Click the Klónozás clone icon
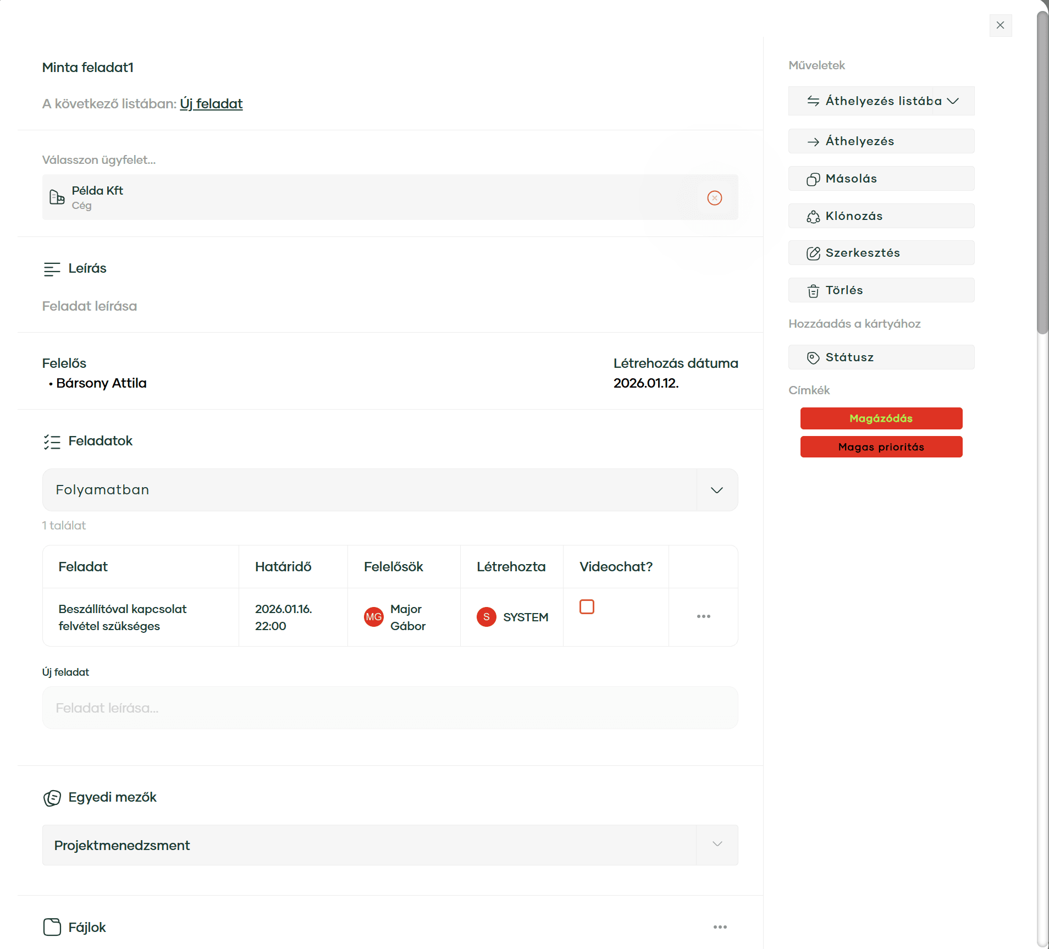 (813, 217)
